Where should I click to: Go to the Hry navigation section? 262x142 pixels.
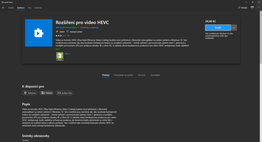click(x=29, y=7)
